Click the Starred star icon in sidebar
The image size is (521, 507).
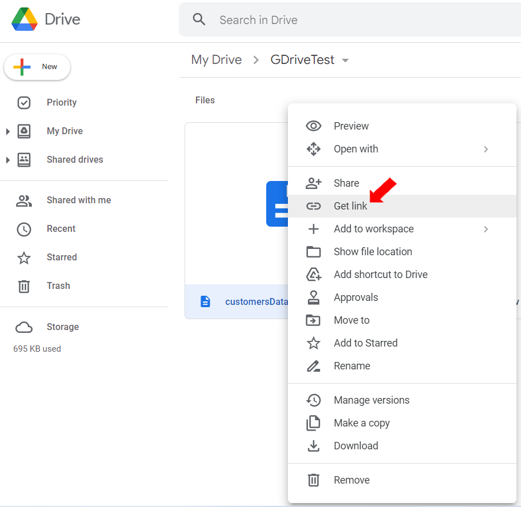pos(24,257)
